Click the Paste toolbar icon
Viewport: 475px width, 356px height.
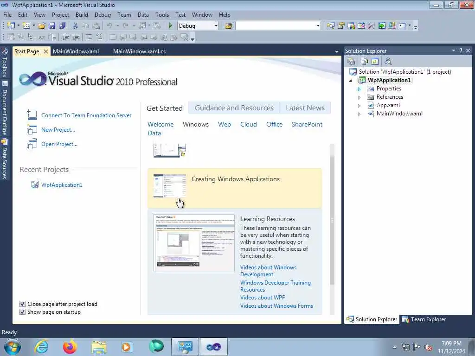96,26
